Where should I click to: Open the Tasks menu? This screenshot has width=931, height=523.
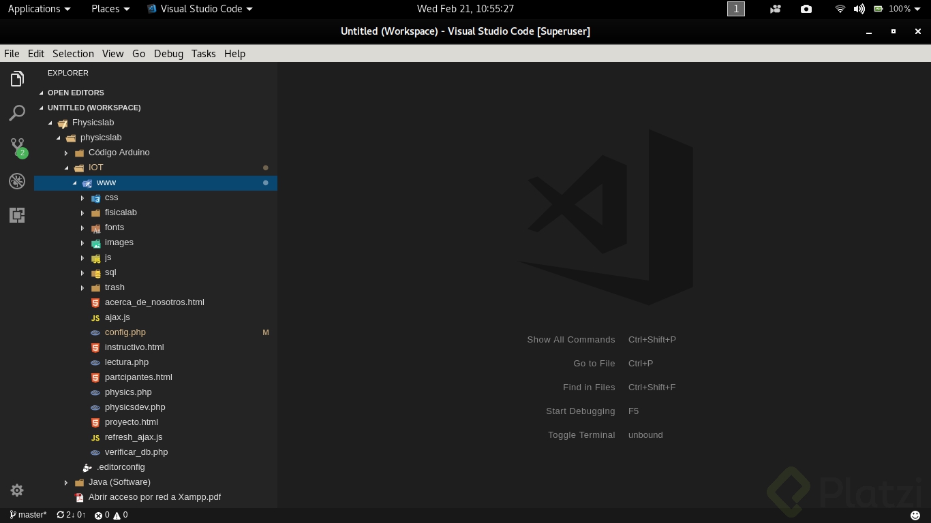pyautogui.click(x=203, y=54)
